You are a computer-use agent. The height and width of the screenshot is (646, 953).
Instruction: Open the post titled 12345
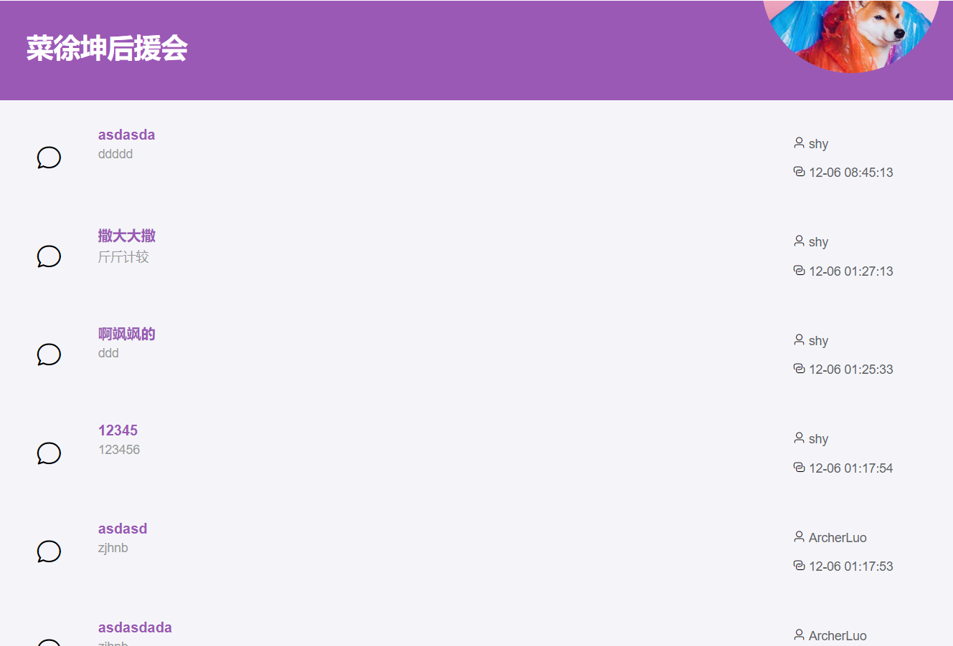click(118, 430)
